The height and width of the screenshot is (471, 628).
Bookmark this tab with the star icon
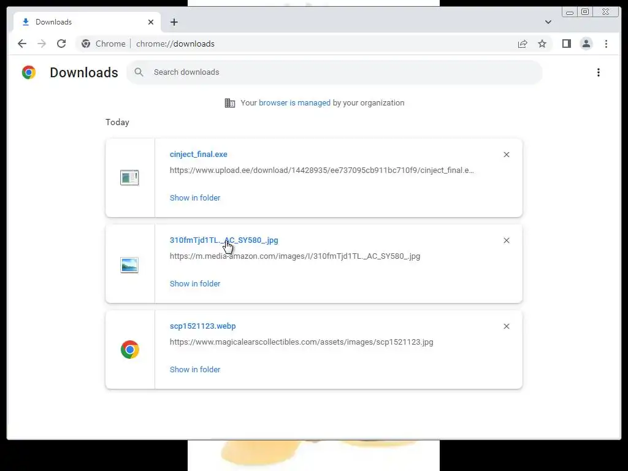click(542, 44)
